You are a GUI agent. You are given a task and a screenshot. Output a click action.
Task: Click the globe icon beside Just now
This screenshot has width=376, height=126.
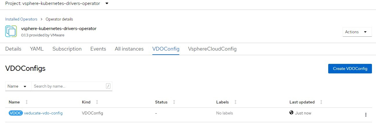(x=291, y=113)
